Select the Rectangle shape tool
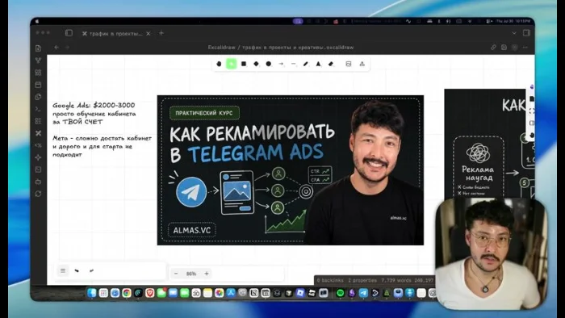 [244, 64]
